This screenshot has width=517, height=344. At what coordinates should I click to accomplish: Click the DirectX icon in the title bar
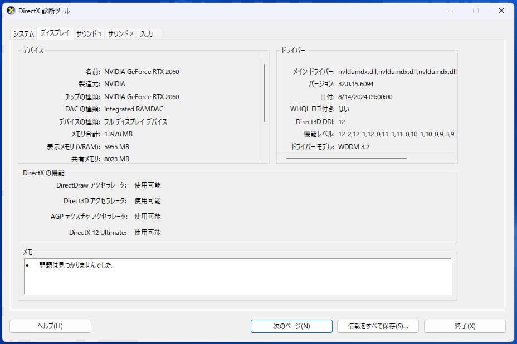[9, 10]
